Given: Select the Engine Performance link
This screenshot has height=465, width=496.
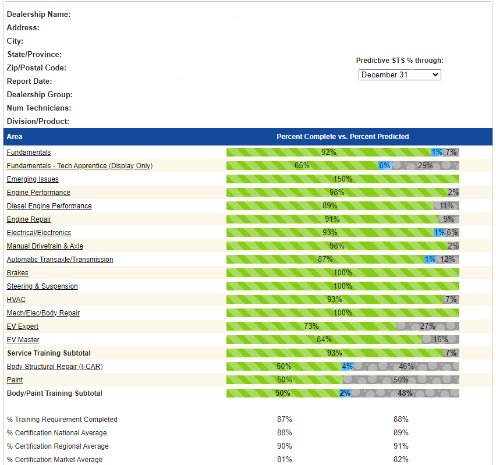Looking at the screenshot, I should [x=38, y=193].
